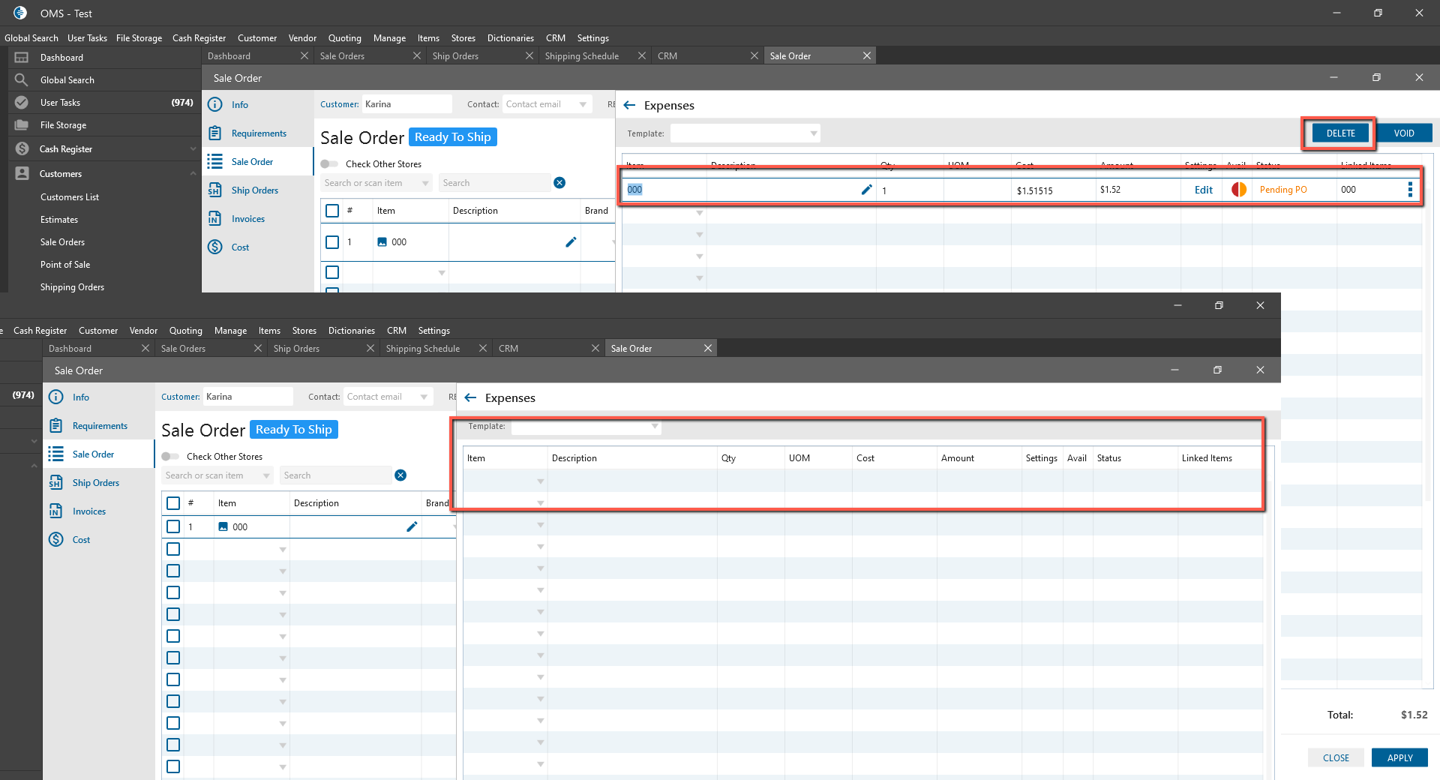Screen dimensions: 1440x780
Task: Open the Cost section in upper panel
Action: coord(240,247)
